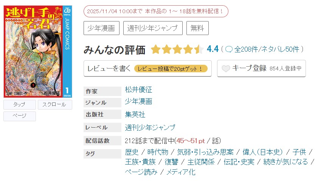329x183 pixels.
Task: Click the free distribution notice banner
Action: pyautogui.click(x=156, y=11)
